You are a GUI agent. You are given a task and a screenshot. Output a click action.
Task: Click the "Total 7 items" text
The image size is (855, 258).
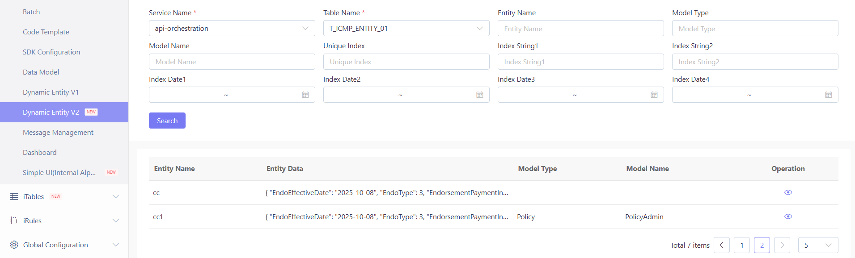point(690,246)
